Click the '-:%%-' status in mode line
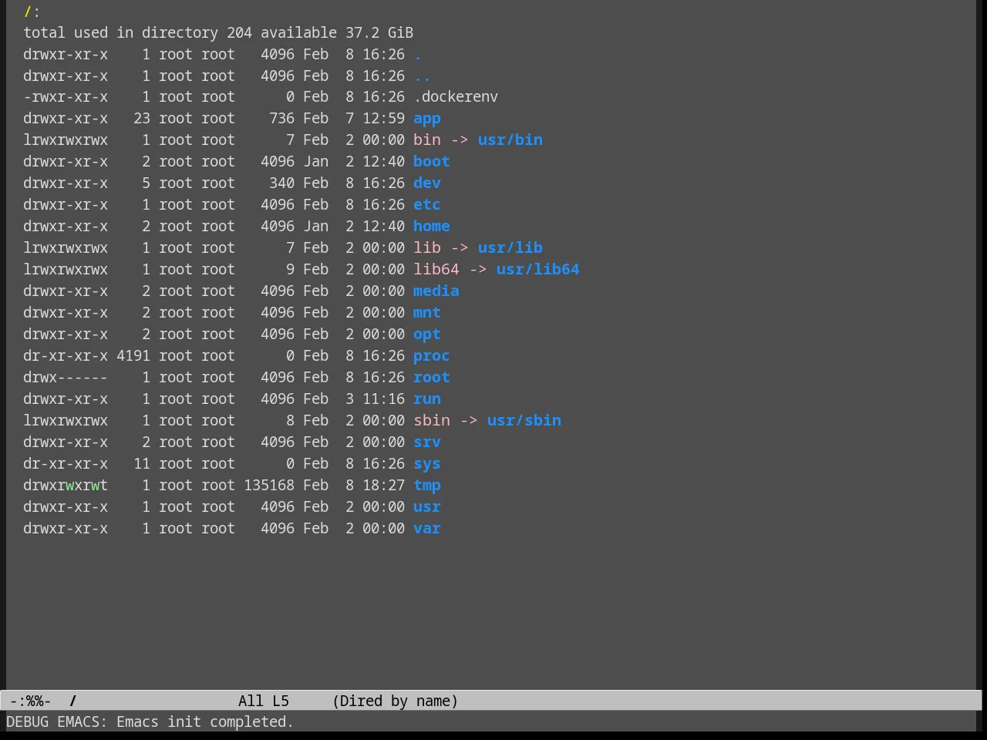987x740 pixels. tap(30, 701)
